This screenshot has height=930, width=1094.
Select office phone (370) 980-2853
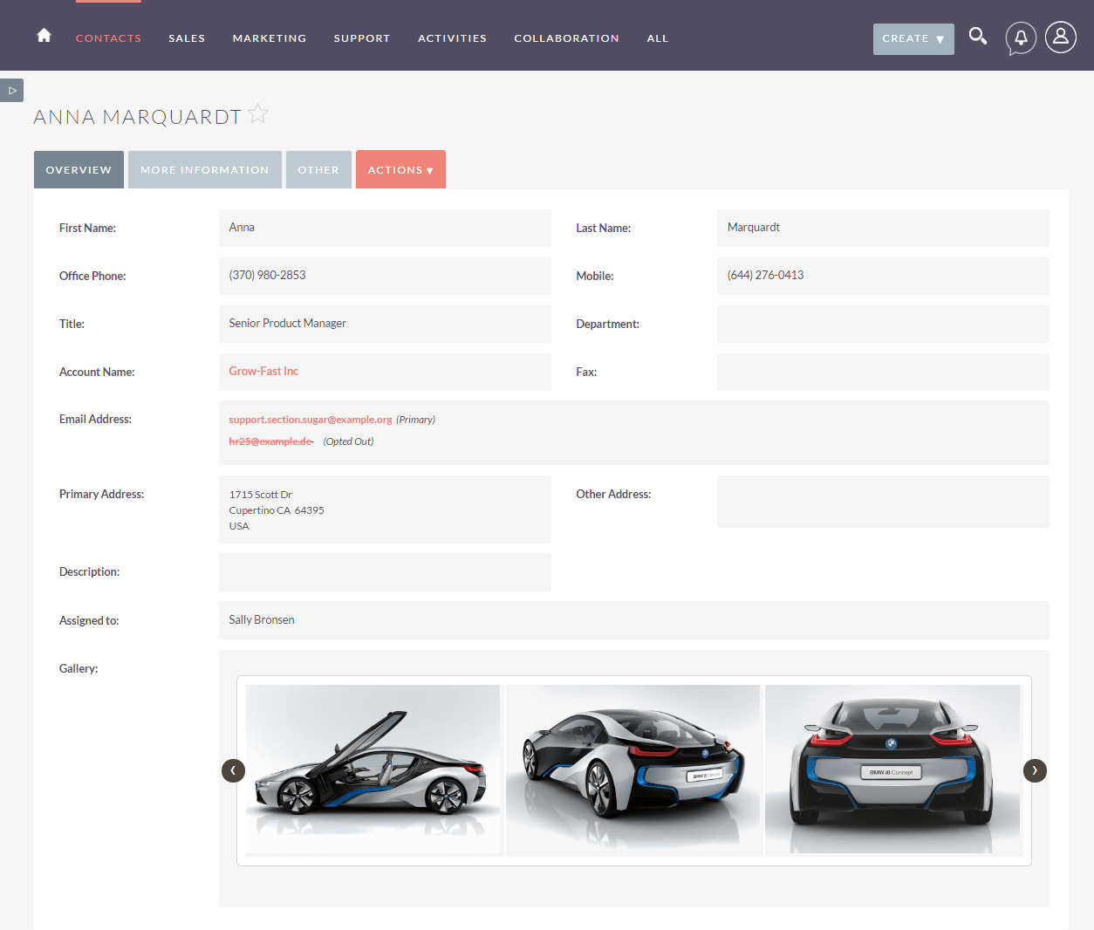[267, 276]
